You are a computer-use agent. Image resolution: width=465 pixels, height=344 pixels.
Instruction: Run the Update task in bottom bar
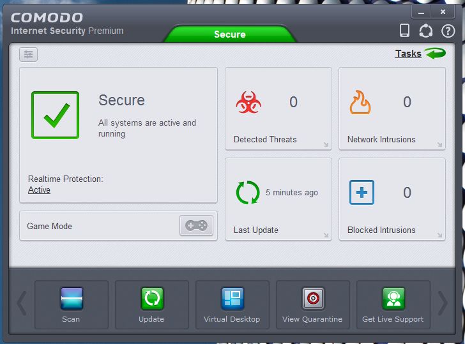(x=152, y=304)
